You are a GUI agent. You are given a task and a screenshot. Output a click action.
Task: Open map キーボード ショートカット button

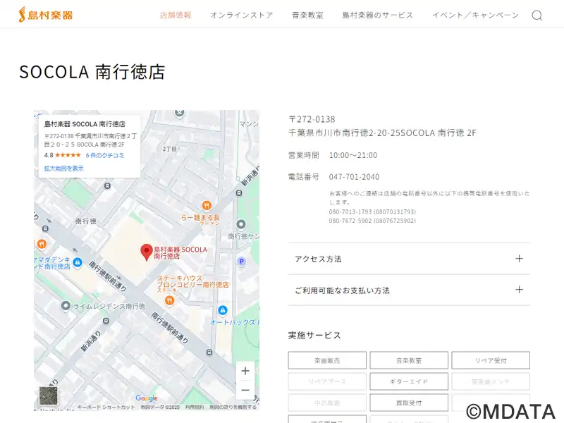[x=106, y=407]
